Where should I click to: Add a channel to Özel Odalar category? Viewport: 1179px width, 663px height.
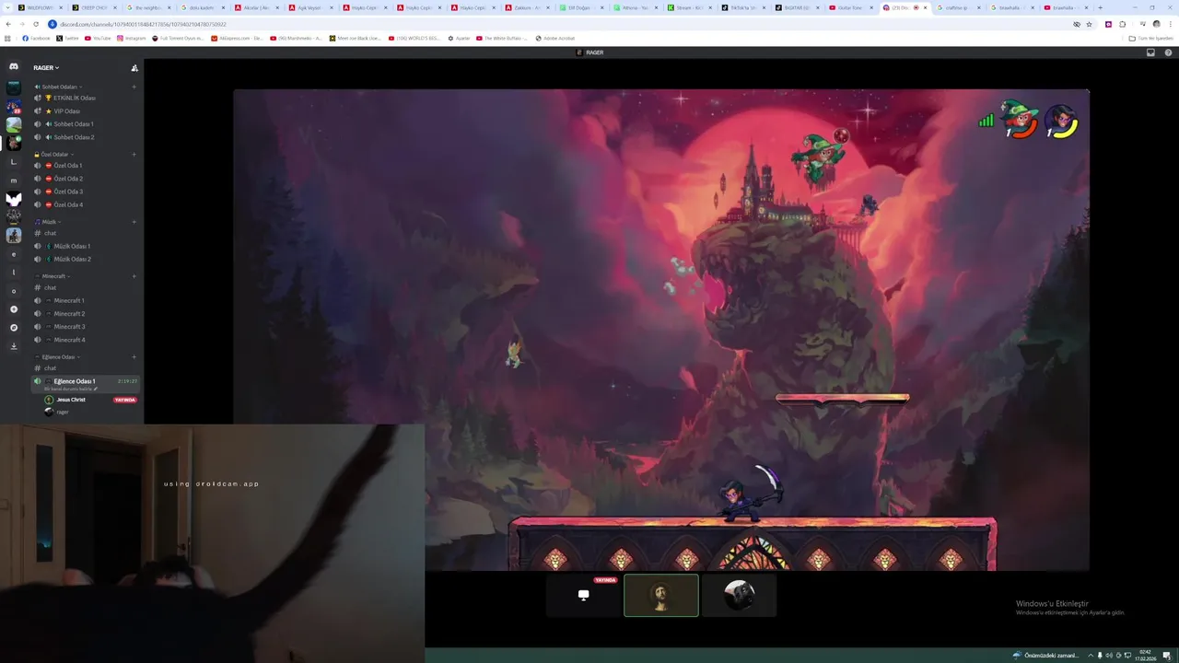coord(134,154)
